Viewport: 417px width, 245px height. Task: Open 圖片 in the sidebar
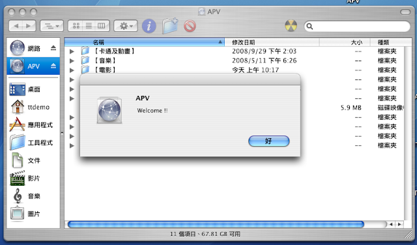(33, 214)
